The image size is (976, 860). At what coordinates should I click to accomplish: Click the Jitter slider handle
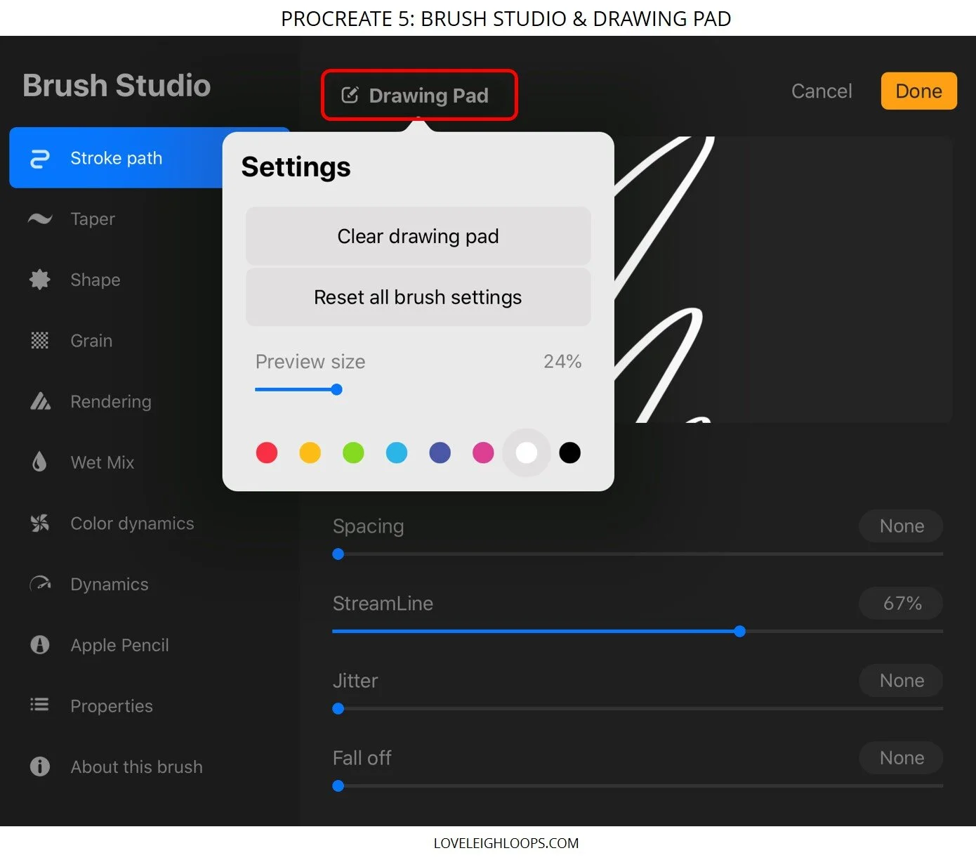338,708
